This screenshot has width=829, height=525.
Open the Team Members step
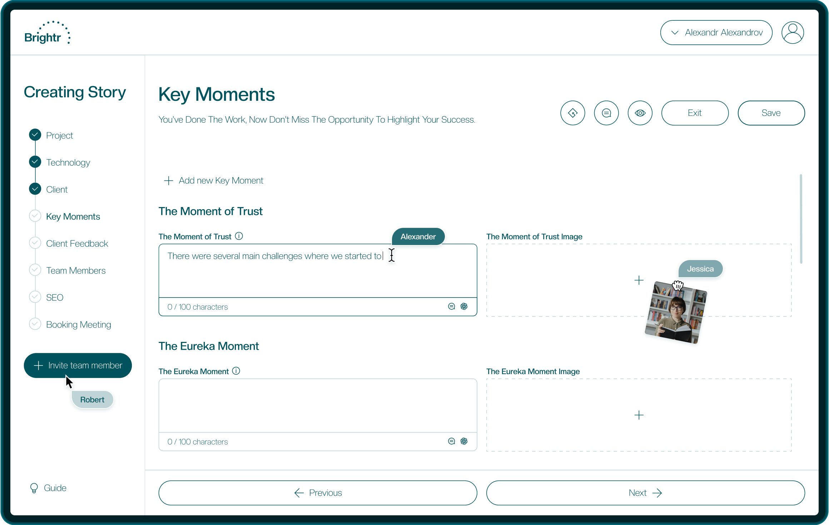(76, 270)
